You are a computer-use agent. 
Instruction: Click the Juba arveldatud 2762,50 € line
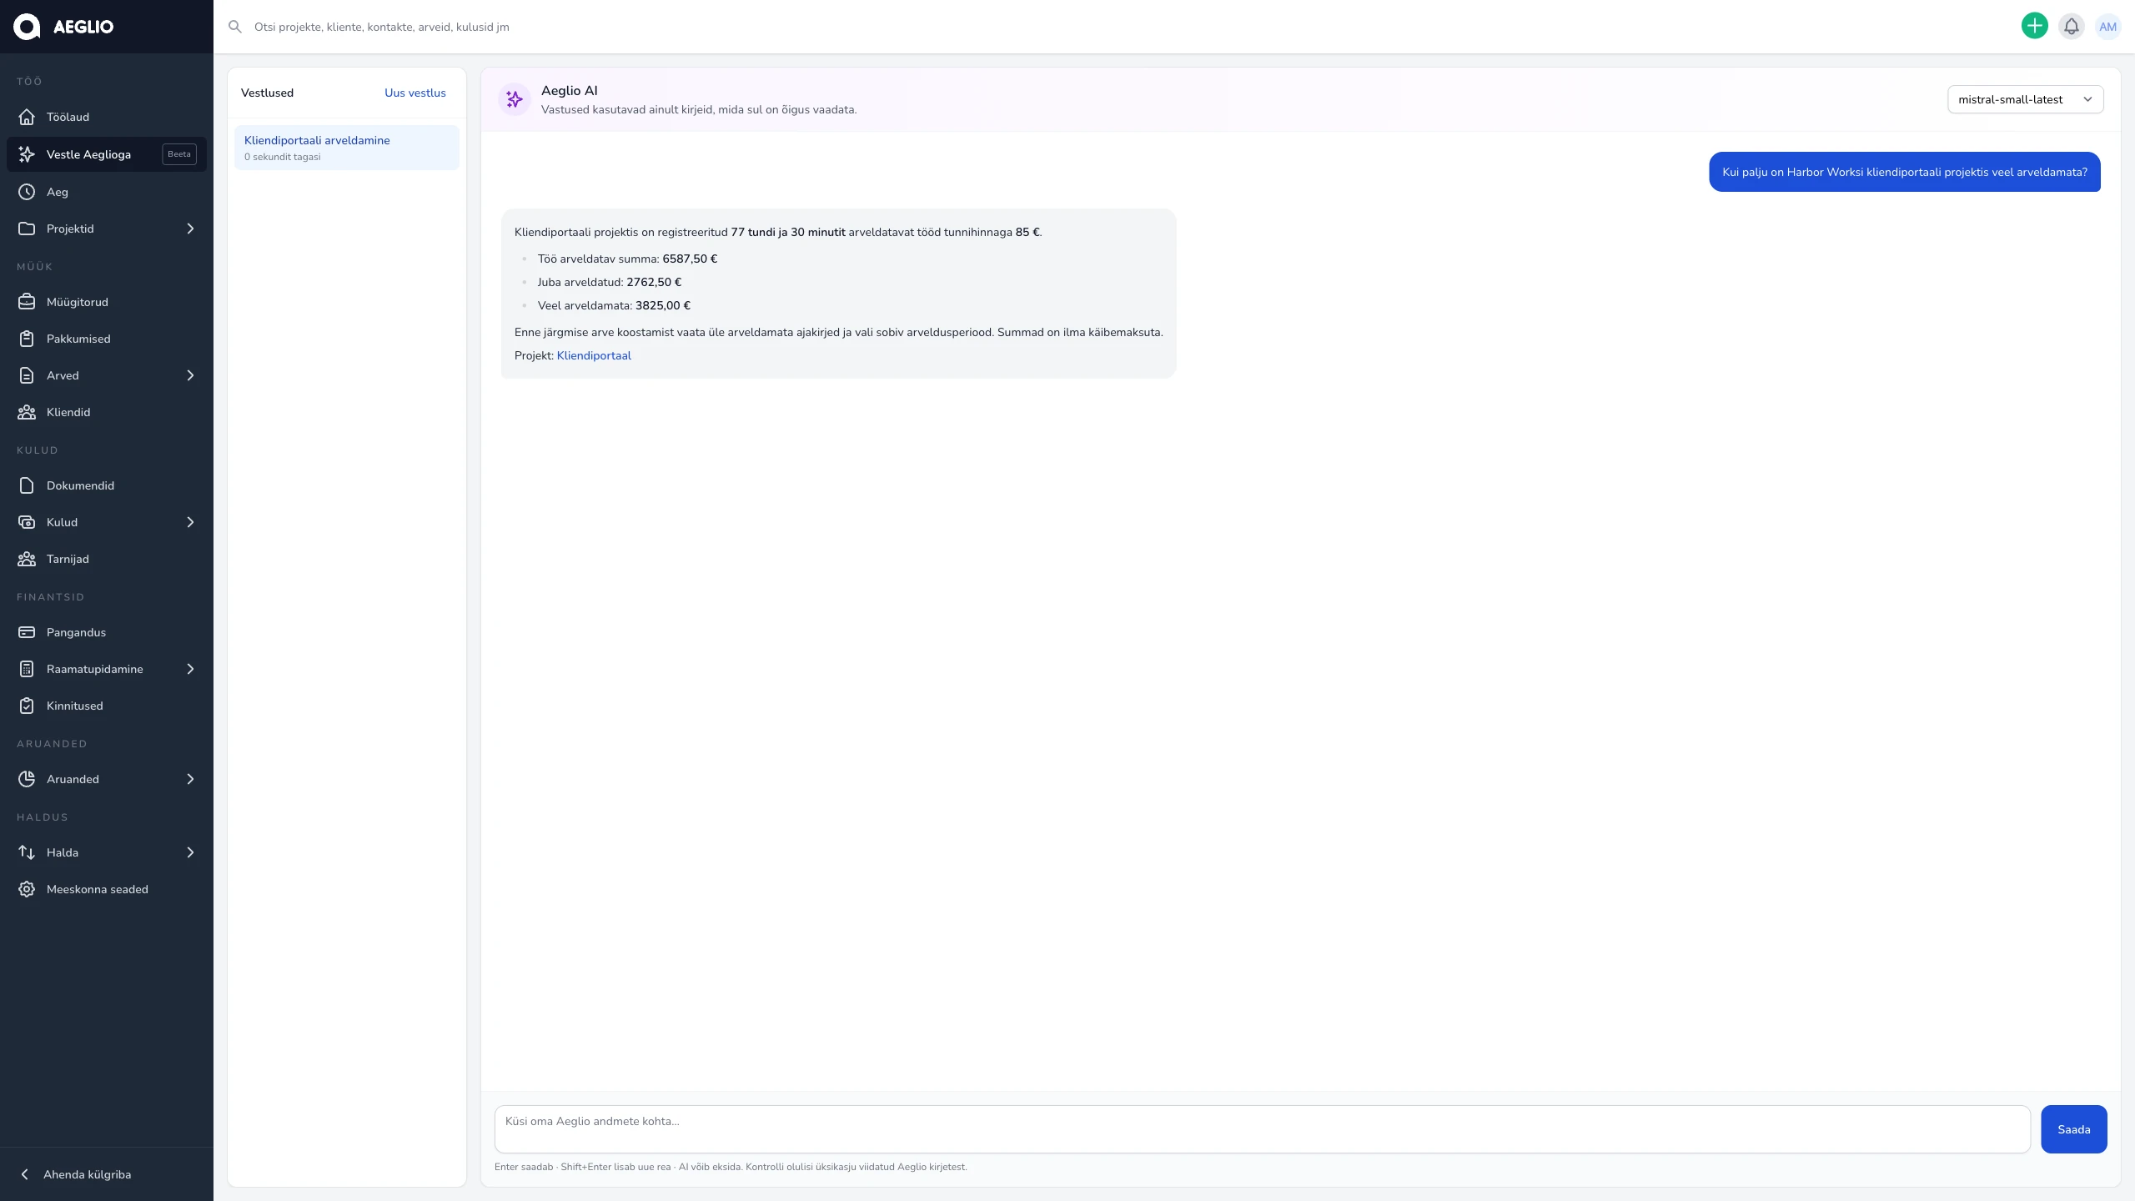[610, 282]
